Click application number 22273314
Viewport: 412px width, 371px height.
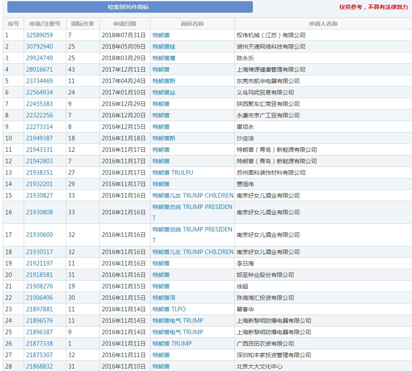[39, 127]
